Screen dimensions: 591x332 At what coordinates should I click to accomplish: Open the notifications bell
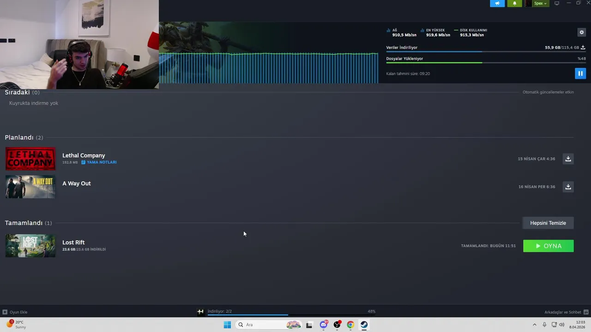pyautogui.click(x=515, y=3)
